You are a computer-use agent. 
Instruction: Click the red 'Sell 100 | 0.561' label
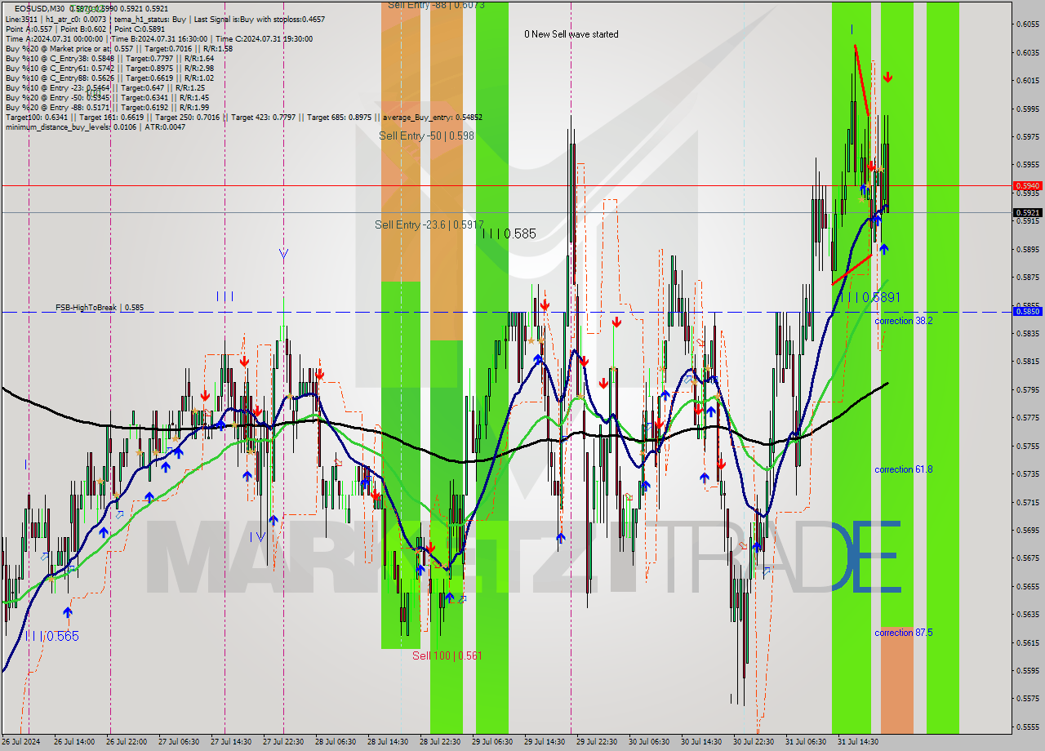click(x=447, y=655)
